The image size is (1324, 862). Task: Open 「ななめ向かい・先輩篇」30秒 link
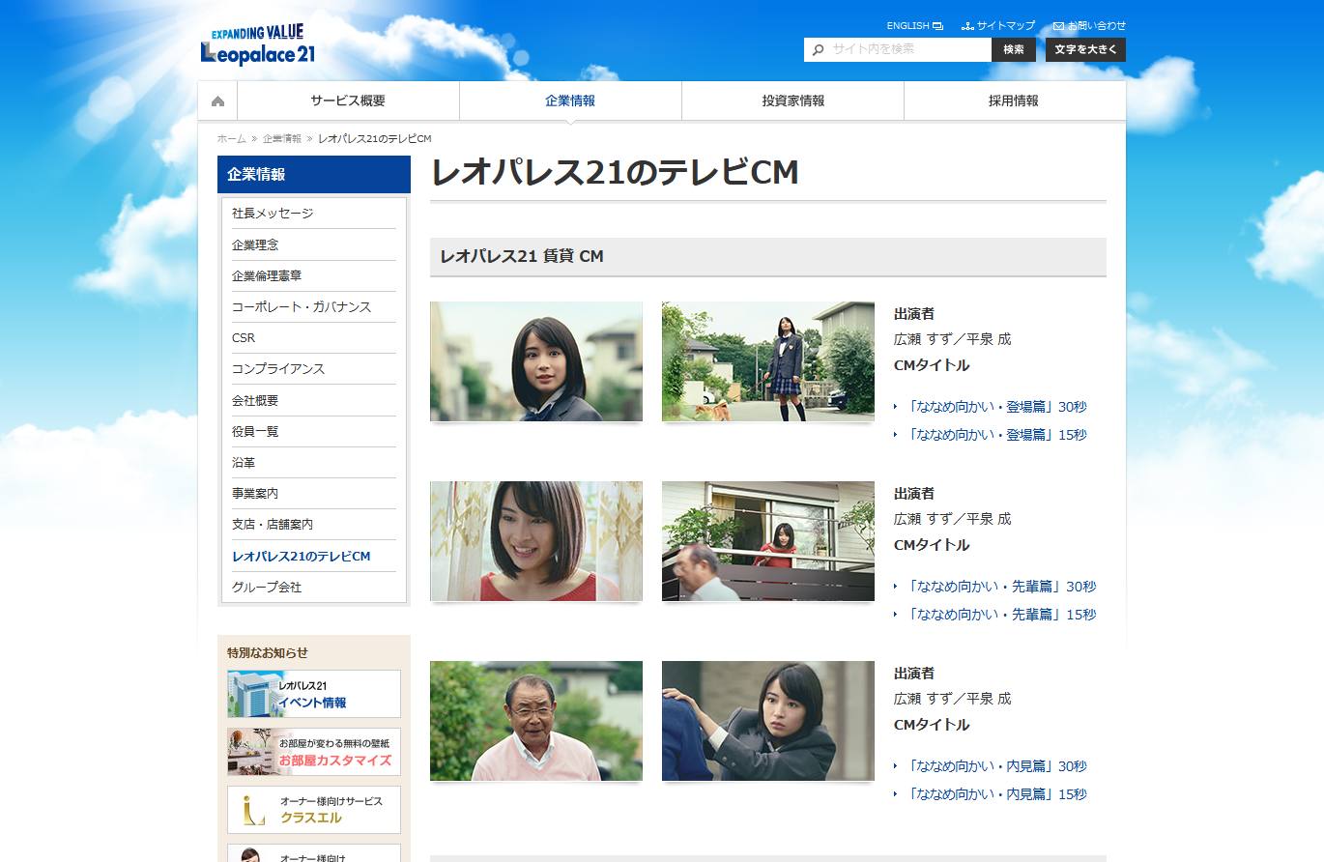click(x=1001, y=587)
